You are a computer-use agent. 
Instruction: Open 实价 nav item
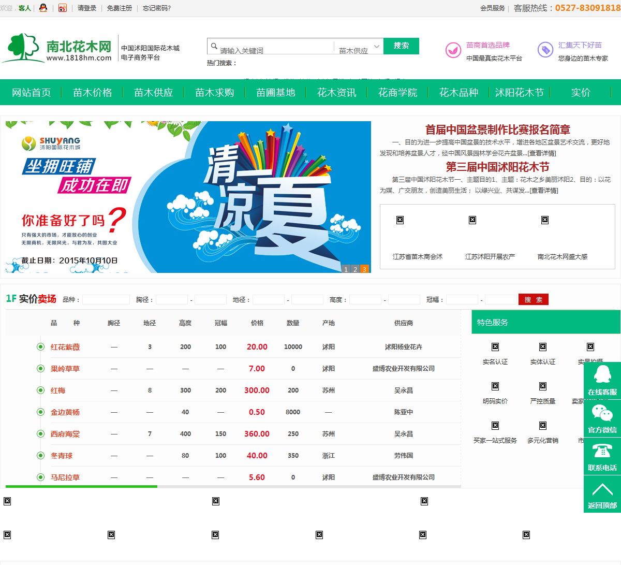(x=581, y=92)
